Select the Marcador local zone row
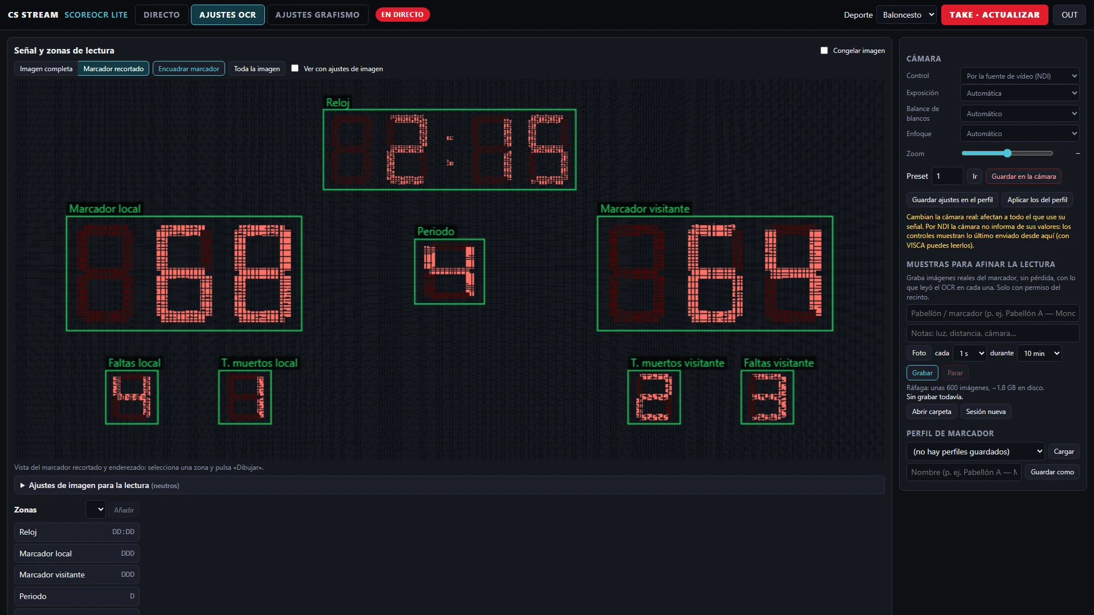 tap(77, 553)
